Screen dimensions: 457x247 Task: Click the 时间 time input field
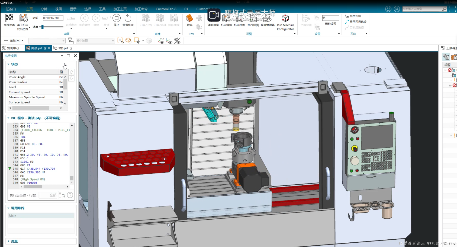(53, 18)
